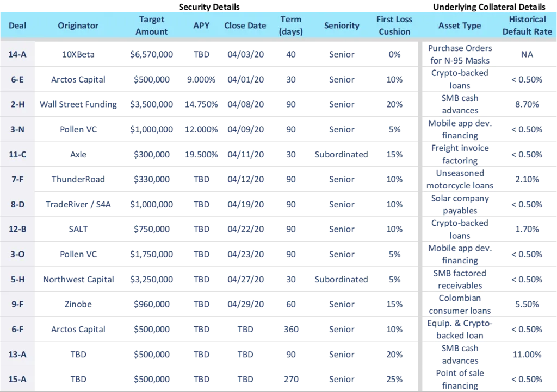Click originator 'Northwest Capital'

pos(78,279)
